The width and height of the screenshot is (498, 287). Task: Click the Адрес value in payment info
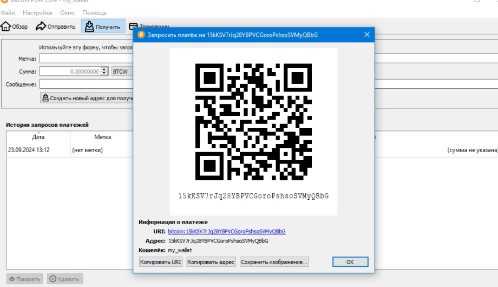[218, 241]
